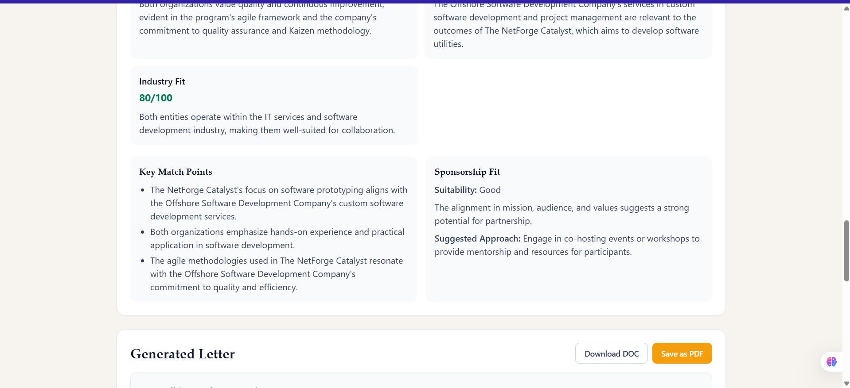Select the Generated Letter heading
Viewport: 850px width, 388px height.
pos(183,354)
